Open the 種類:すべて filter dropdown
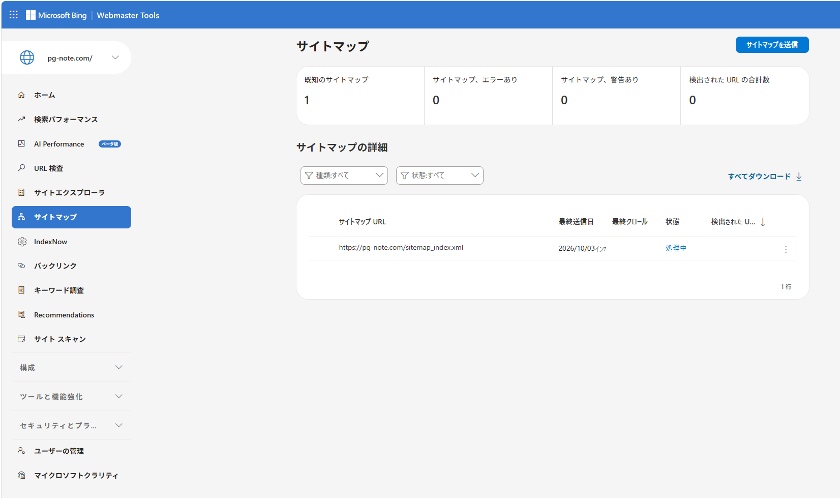840x498 pixels. click(x=344, y=175)
